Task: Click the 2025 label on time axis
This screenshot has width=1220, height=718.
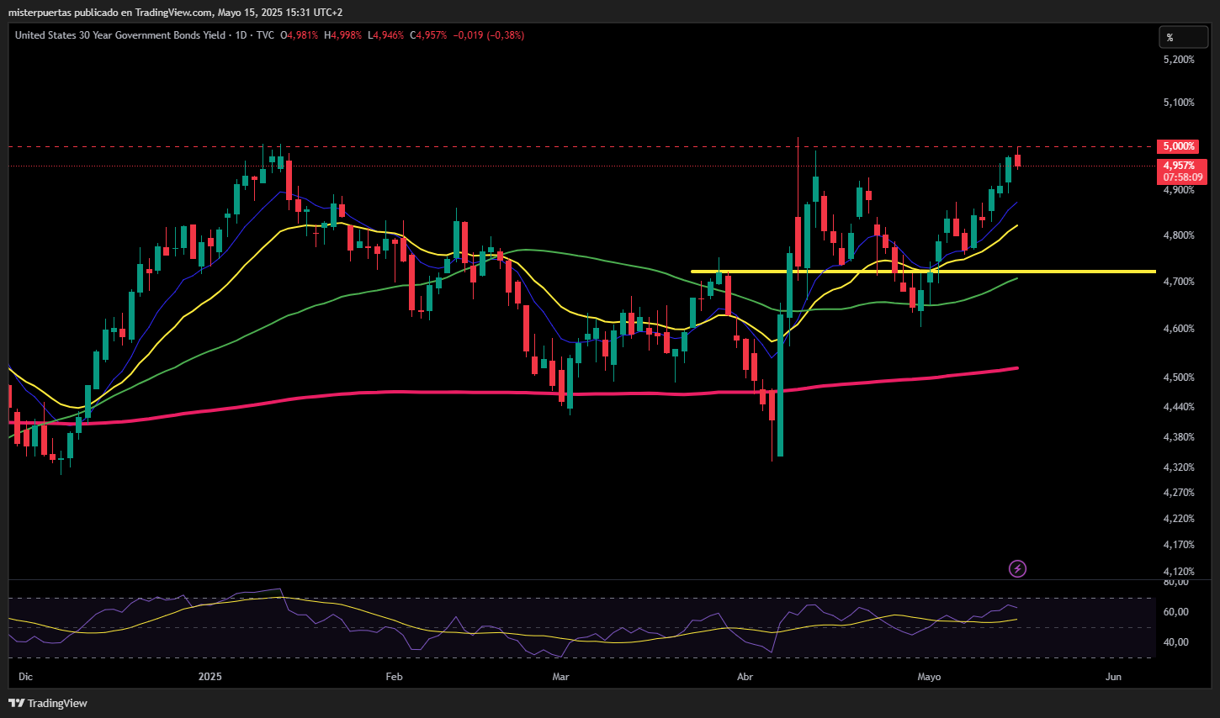Action: 210,677
